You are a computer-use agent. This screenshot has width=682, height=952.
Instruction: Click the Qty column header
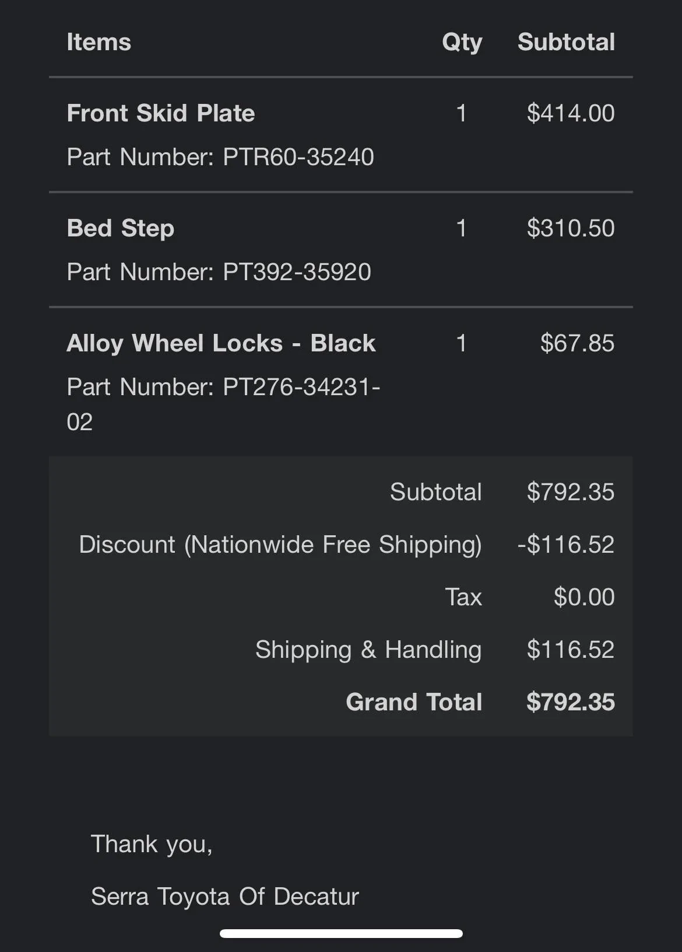tap(462, 42)
